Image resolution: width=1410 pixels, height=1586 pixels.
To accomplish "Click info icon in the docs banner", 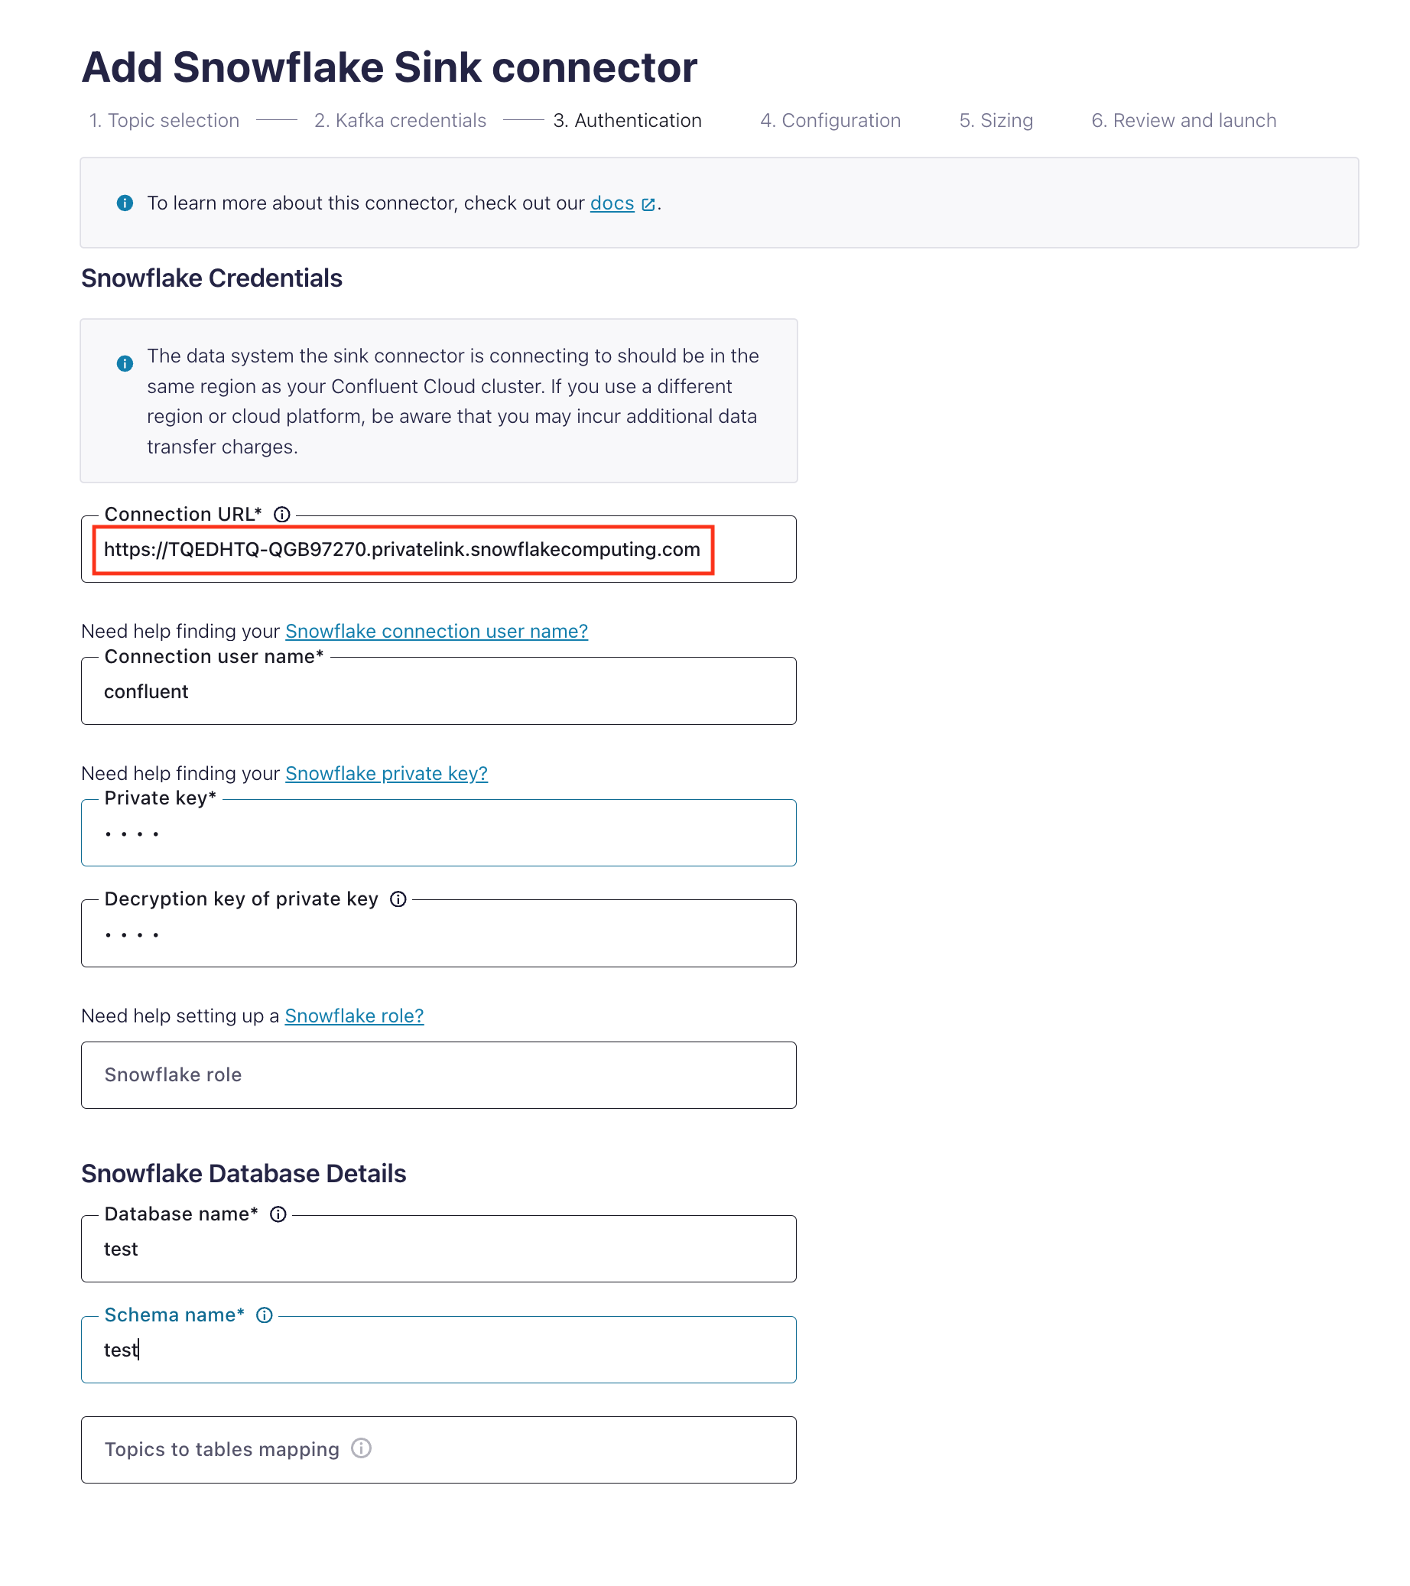I will pos(125,203).
